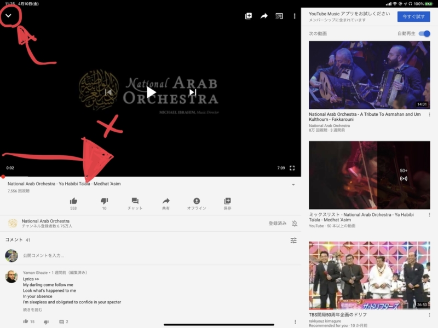438x328 pixels.
Task: Play the video using the center play button
Action: (x=151, y=92)
